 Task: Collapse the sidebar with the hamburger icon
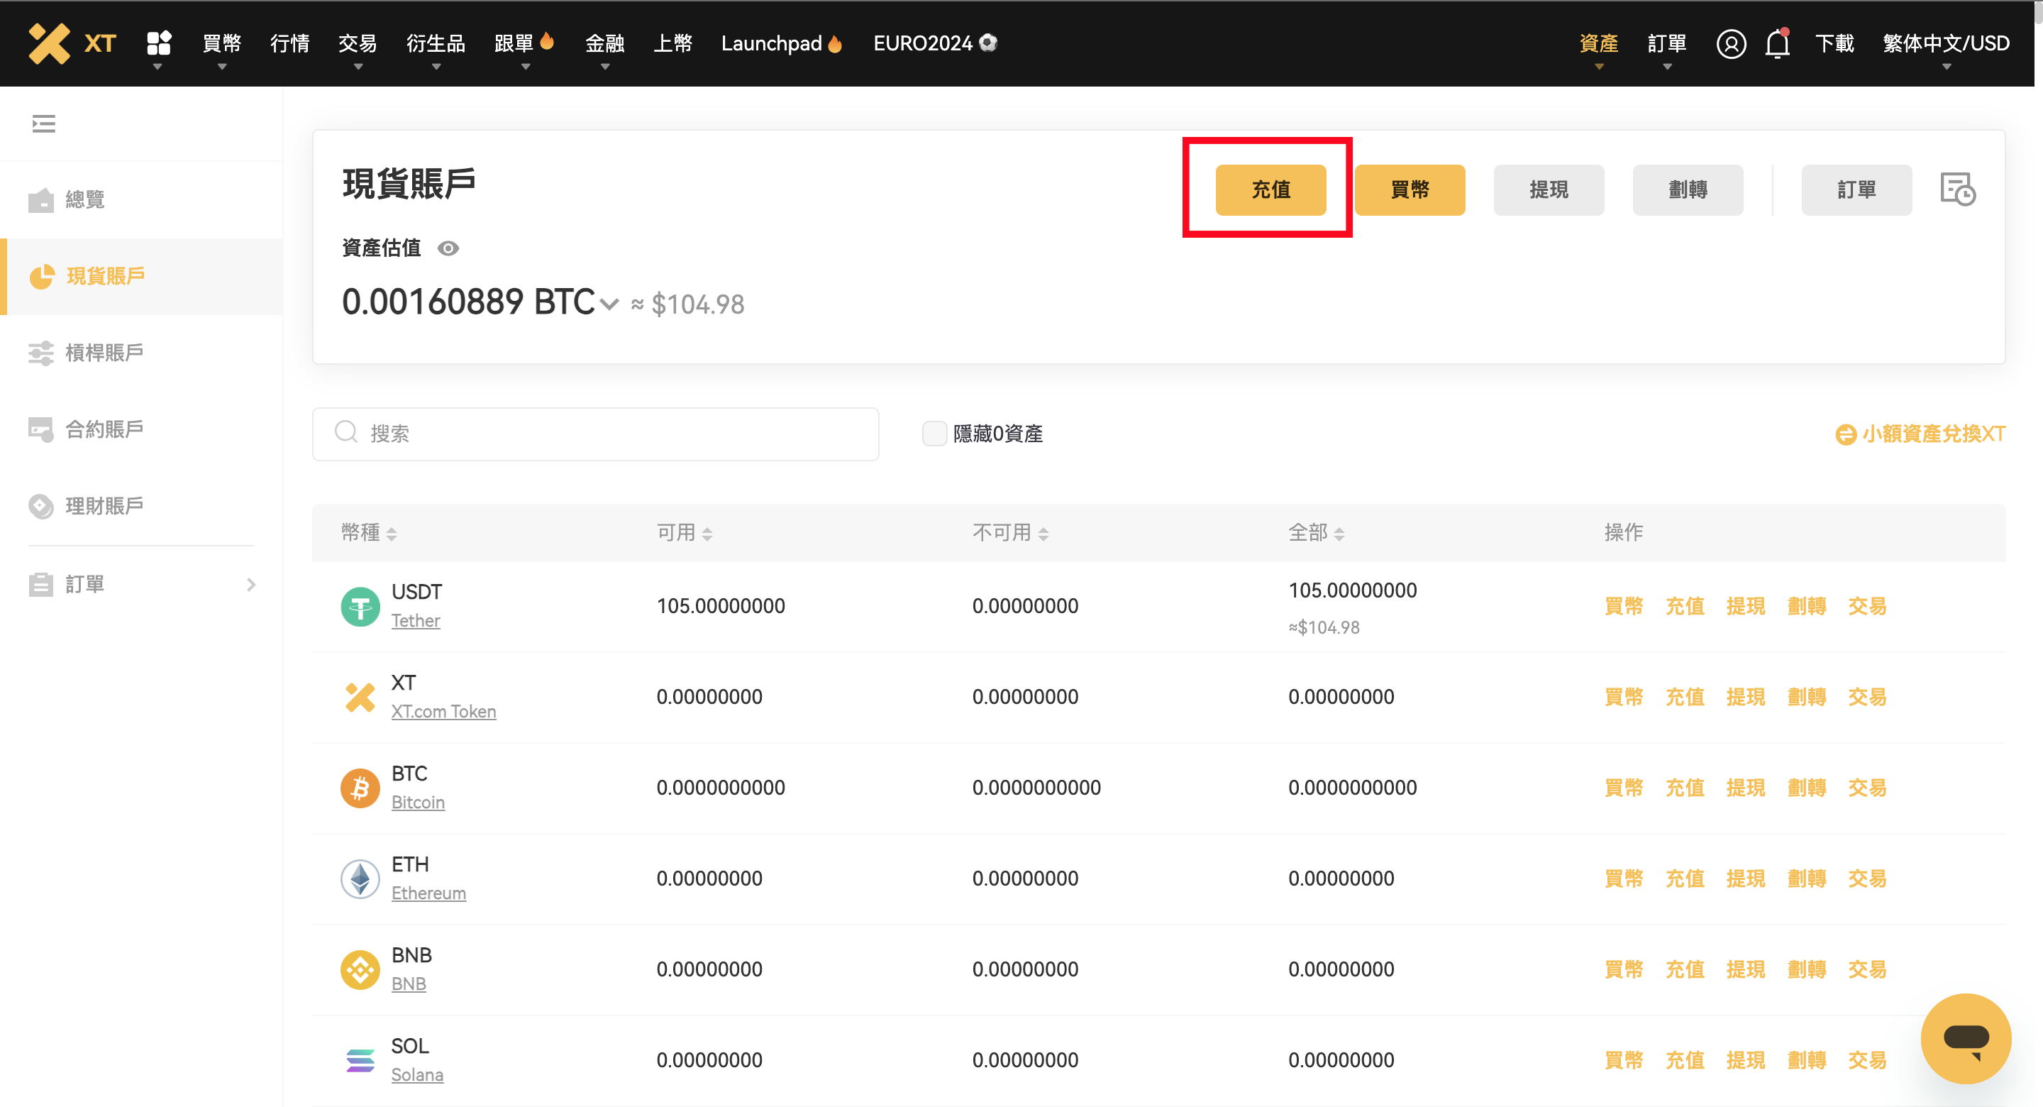(x=43, y=123)
